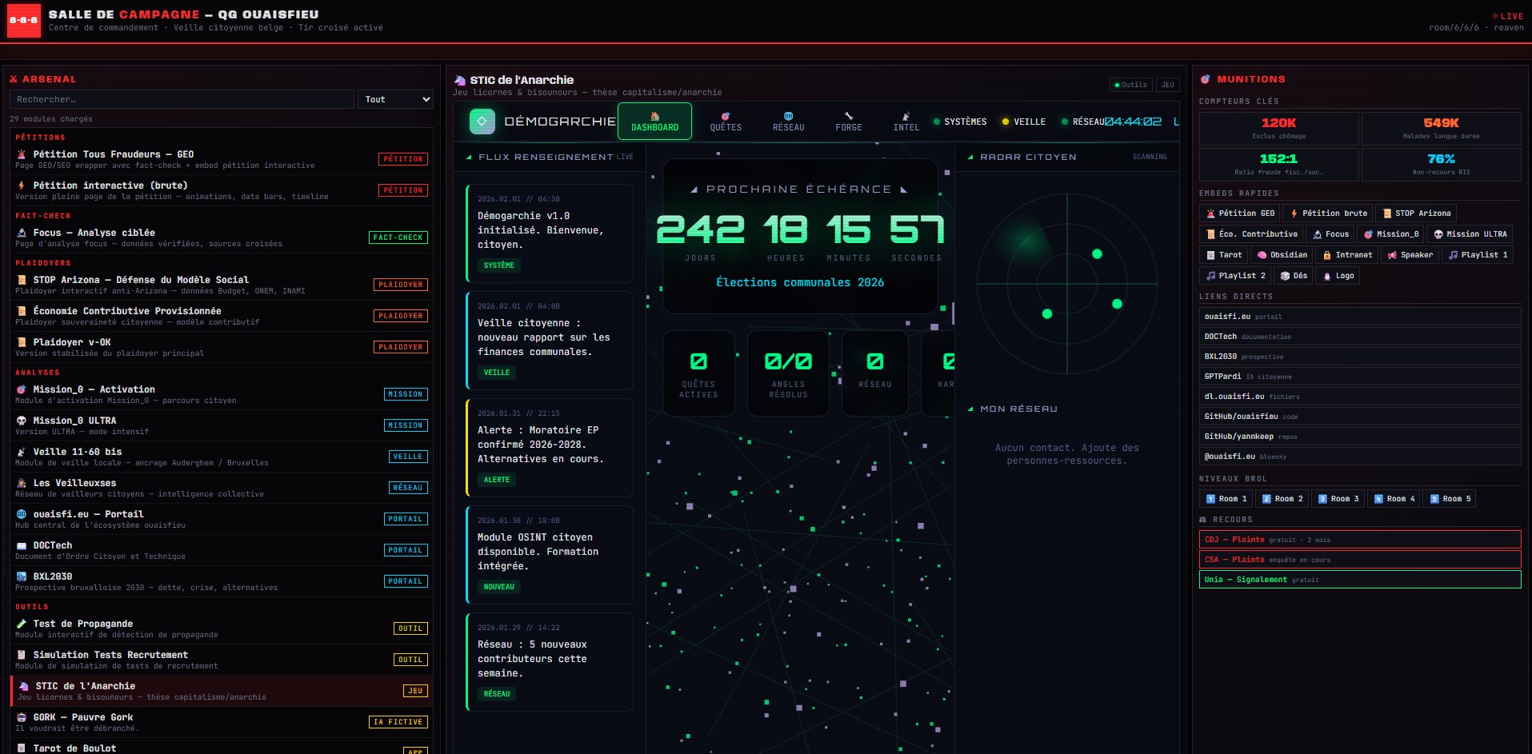Open the Intel microscope icon

tap(906, 117)
